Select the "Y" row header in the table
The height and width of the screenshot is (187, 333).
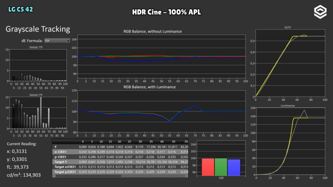[55, 147]
